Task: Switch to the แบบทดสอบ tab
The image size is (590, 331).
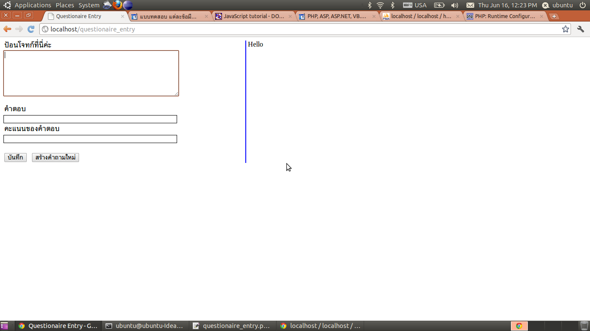Action: pyautogui.click(x=170, y=16)
